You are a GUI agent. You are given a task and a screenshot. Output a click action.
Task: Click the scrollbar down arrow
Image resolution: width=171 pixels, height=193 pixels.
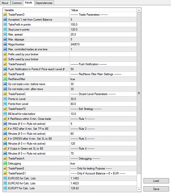pos(139,189)
